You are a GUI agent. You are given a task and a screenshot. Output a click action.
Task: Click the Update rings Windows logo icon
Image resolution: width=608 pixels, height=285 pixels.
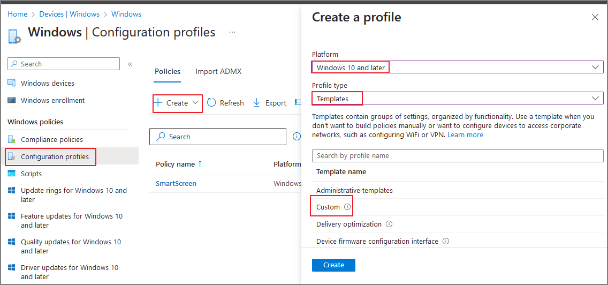click(x=12, y=191)
